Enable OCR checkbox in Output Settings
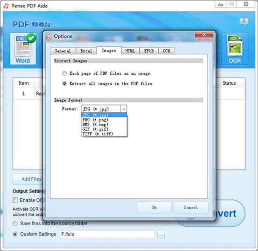258x251 pixels. 15,200
